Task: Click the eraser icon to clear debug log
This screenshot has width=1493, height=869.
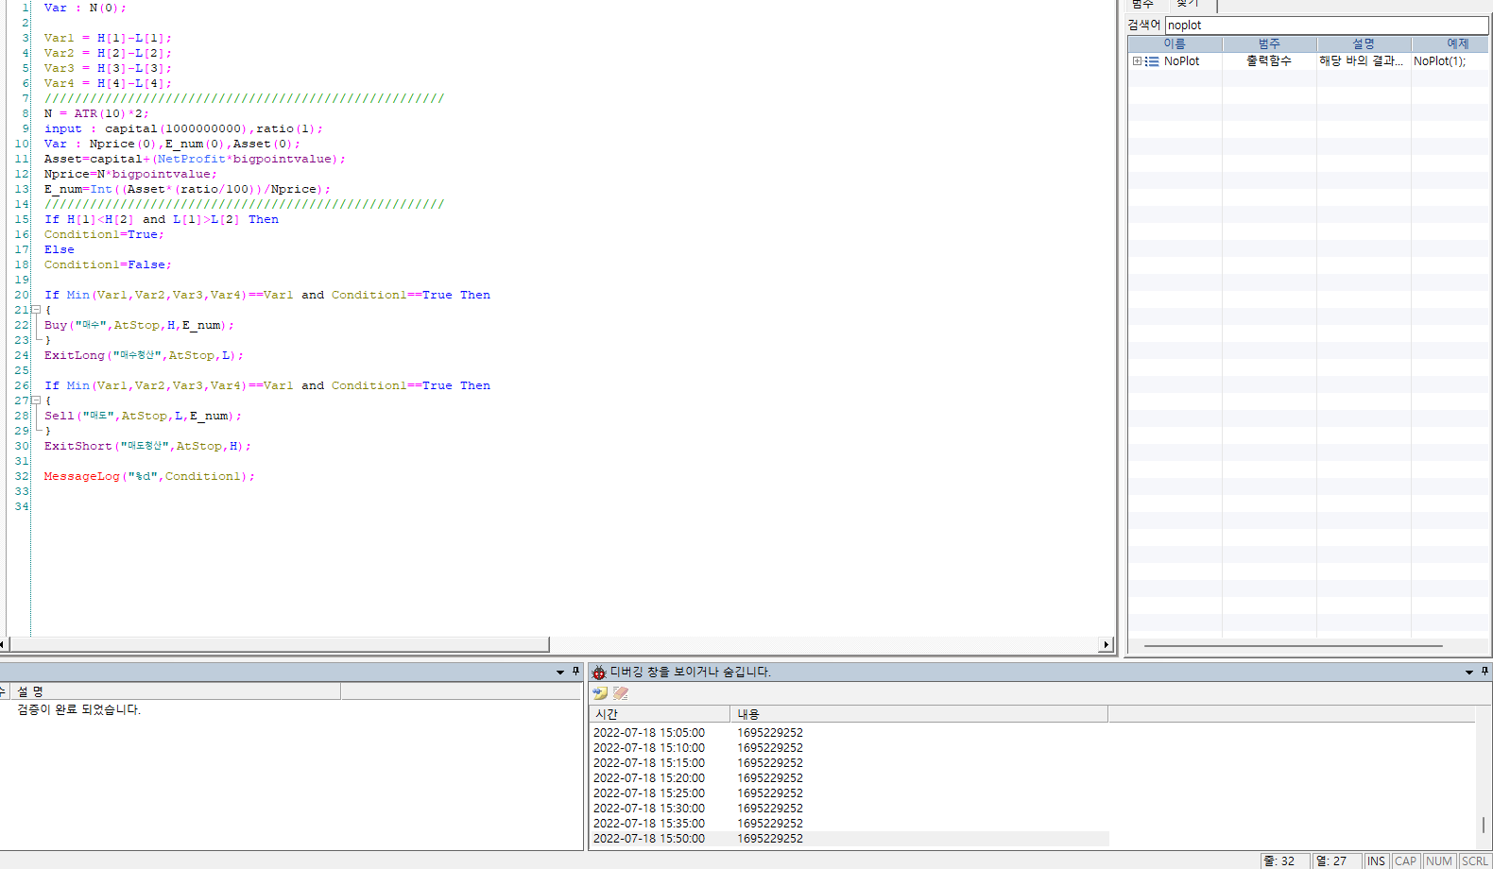Action: [x=621, y=693]
